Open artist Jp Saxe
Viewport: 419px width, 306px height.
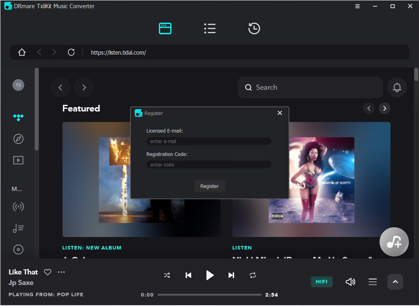click(21, 283)
